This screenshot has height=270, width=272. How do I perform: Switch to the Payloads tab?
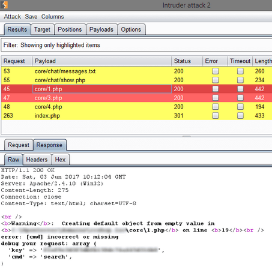[x=101, y=29]
